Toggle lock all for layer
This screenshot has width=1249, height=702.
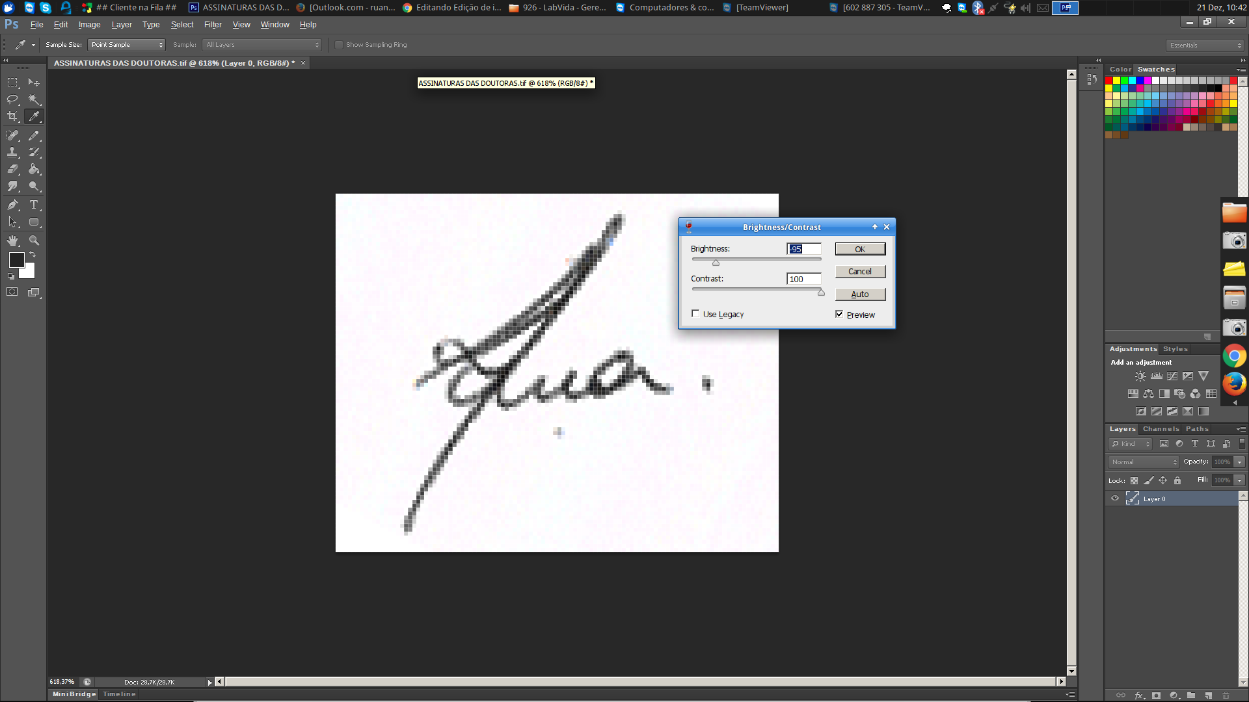tap(1177, 481)
